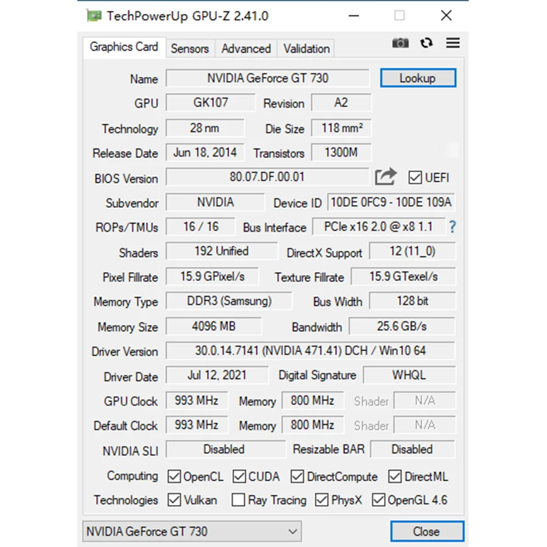Image resolution: width=547 pixels, height=547 pixels.
Task: Click the Digital Signature field WHQL
Action: pyautogui.click(x=409, y=375)
